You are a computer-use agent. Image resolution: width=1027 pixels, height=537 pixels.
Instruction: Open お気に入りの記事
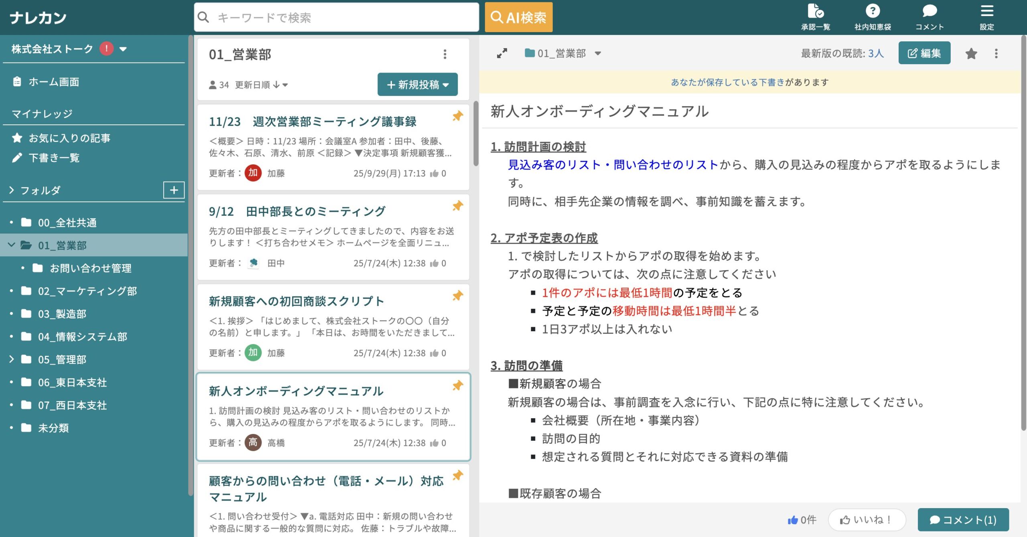tap(61, 138)
